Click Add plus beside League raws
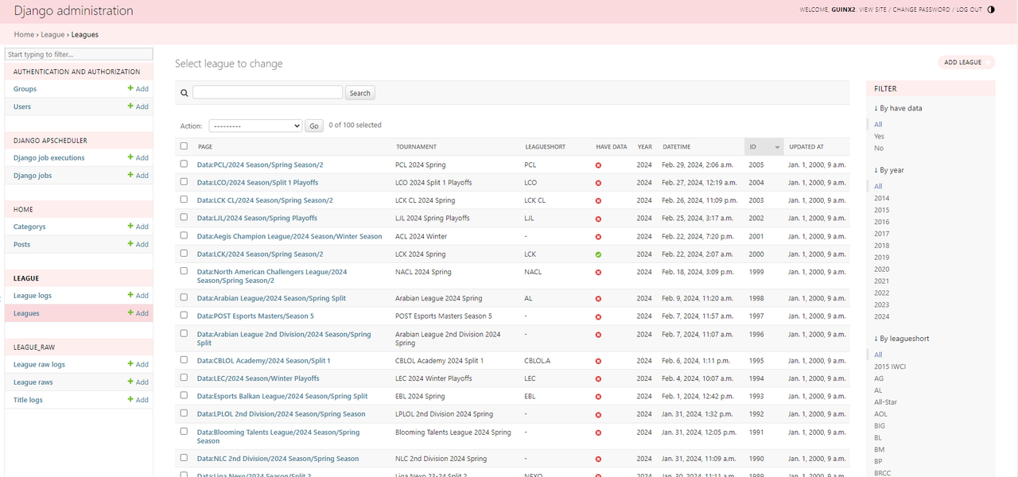 click(x=138, y=382)
